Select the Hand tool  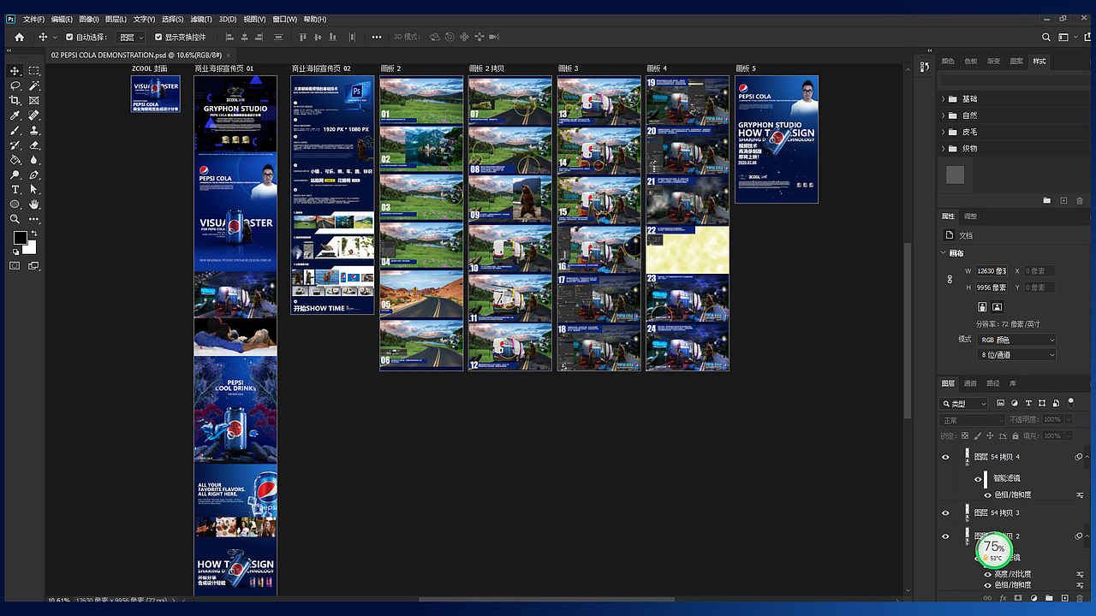34,204
